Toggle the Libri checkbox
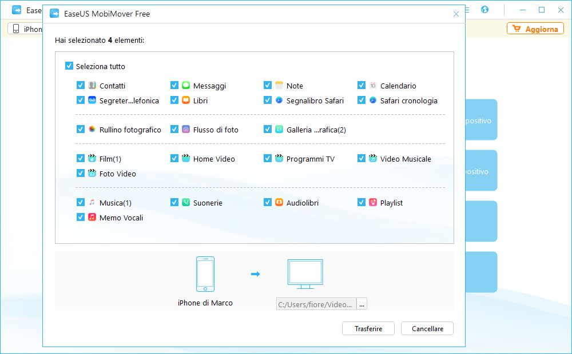 (174, 100)
